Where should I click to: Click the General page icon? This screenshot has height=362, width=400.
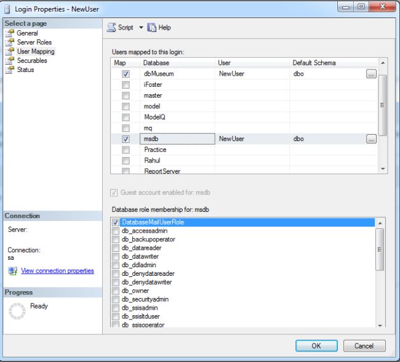pos(10,33)
